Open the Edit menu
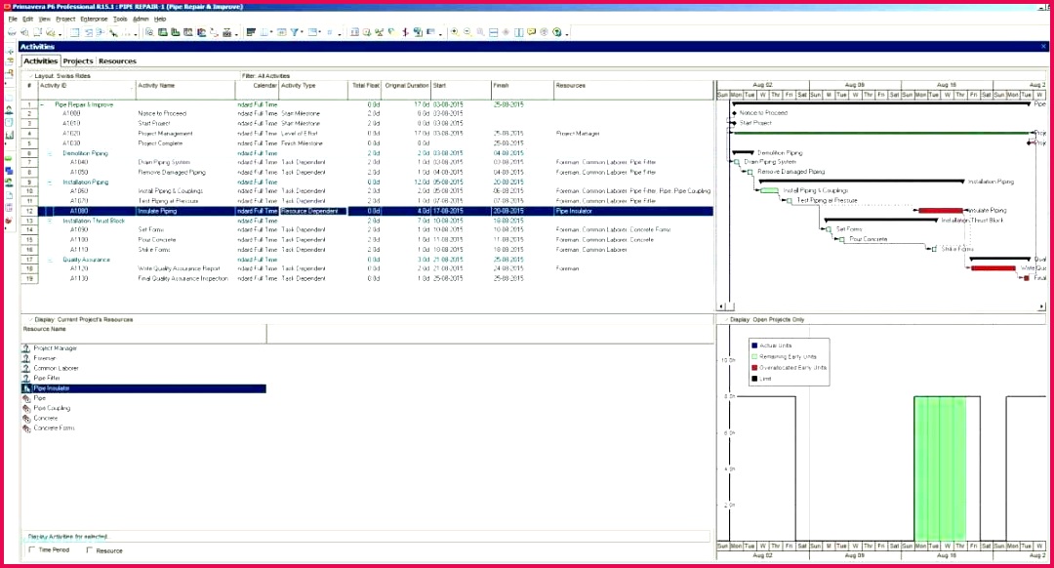This screenshot has height=568, width=1054. tap(27, 19)
